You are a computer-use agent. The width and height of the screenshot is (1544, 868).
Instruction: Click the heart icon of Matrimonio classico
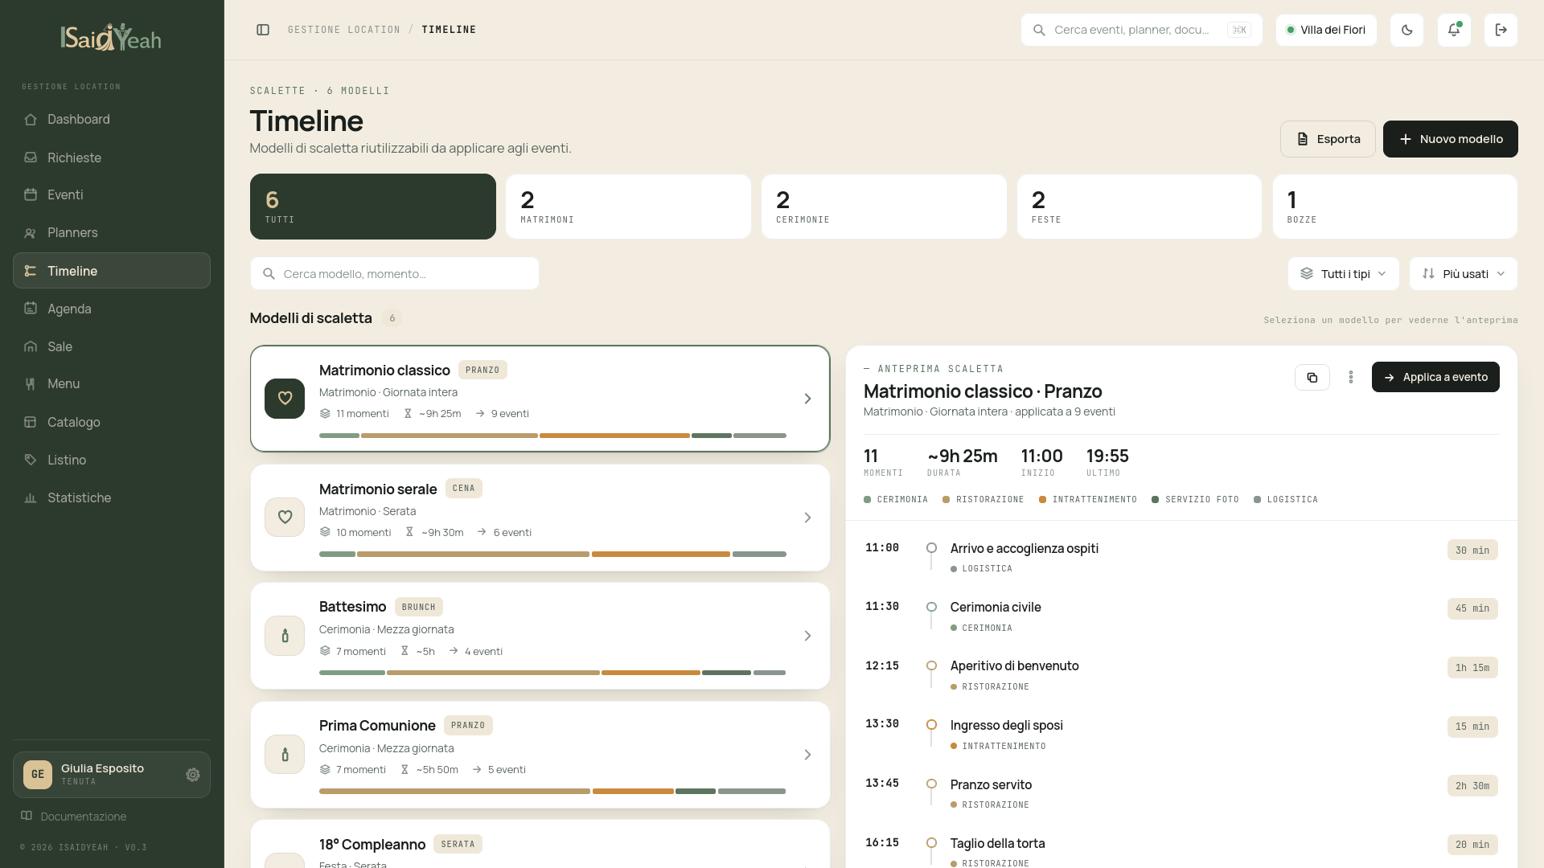[285, 399]
